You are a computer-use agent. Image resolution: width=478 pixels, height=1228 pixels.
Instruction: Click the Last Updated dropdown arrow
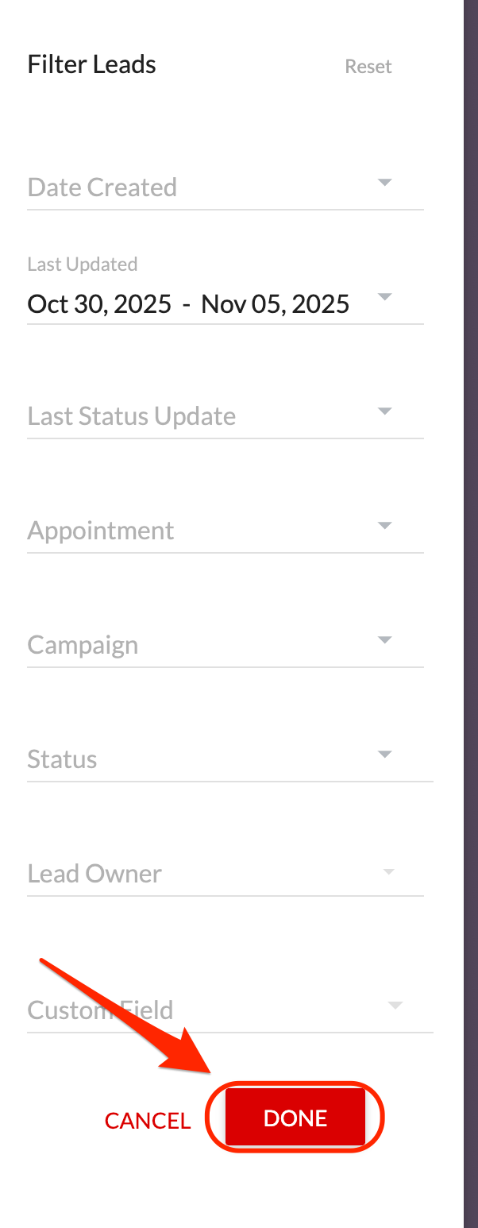click(x=385, y=297)
